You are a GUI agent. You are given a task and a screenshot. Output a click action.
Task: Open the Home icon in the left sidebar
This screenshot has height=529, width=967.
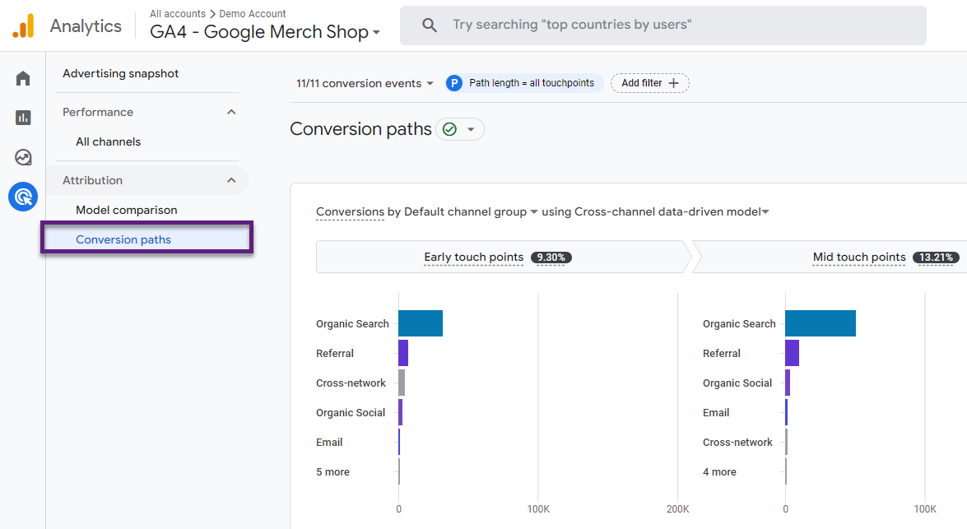pos(22,77)
